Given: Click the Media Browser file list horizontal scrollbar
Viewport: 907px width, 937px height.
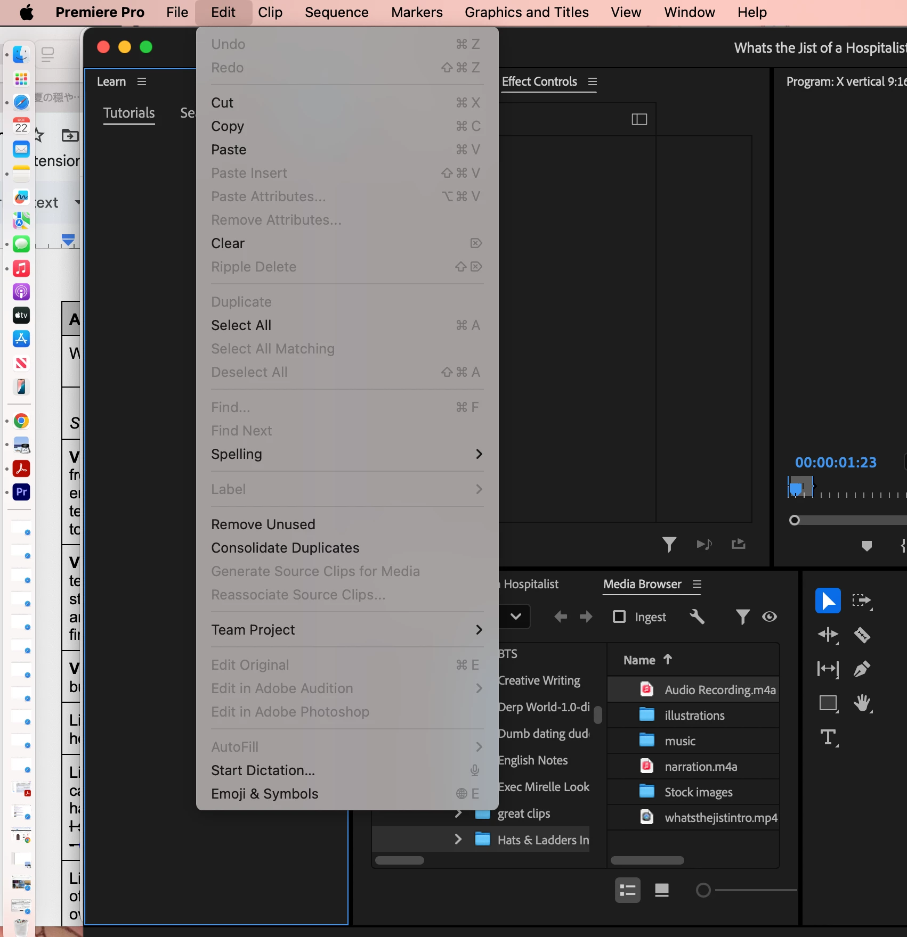Looking at the screenshot, I should (x=647, y=860).
